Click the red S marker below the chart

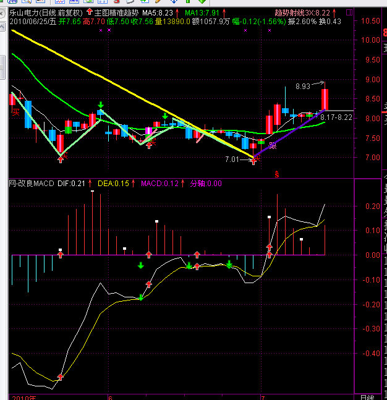(277, 174)
